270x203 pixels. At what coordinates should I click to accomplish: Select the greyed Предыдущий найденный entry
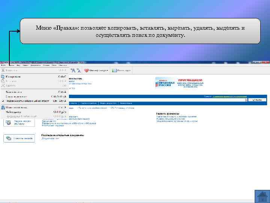click(x=34, y=116)
